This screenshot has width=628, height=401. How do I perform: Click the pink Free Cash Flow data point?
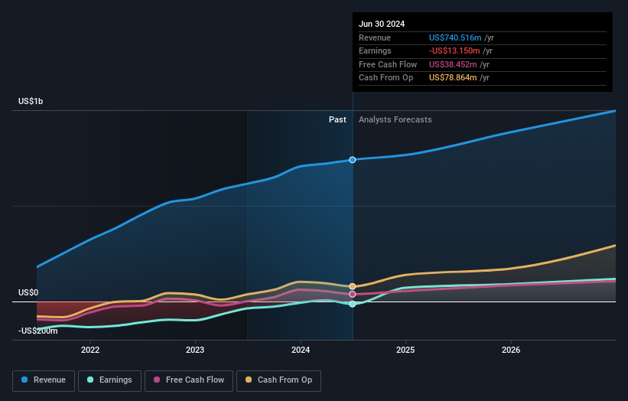coord(353,294)
